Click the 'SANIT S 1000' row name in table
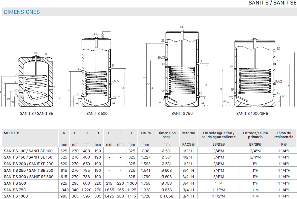297x199 pixels. click(x=16, y=196)
